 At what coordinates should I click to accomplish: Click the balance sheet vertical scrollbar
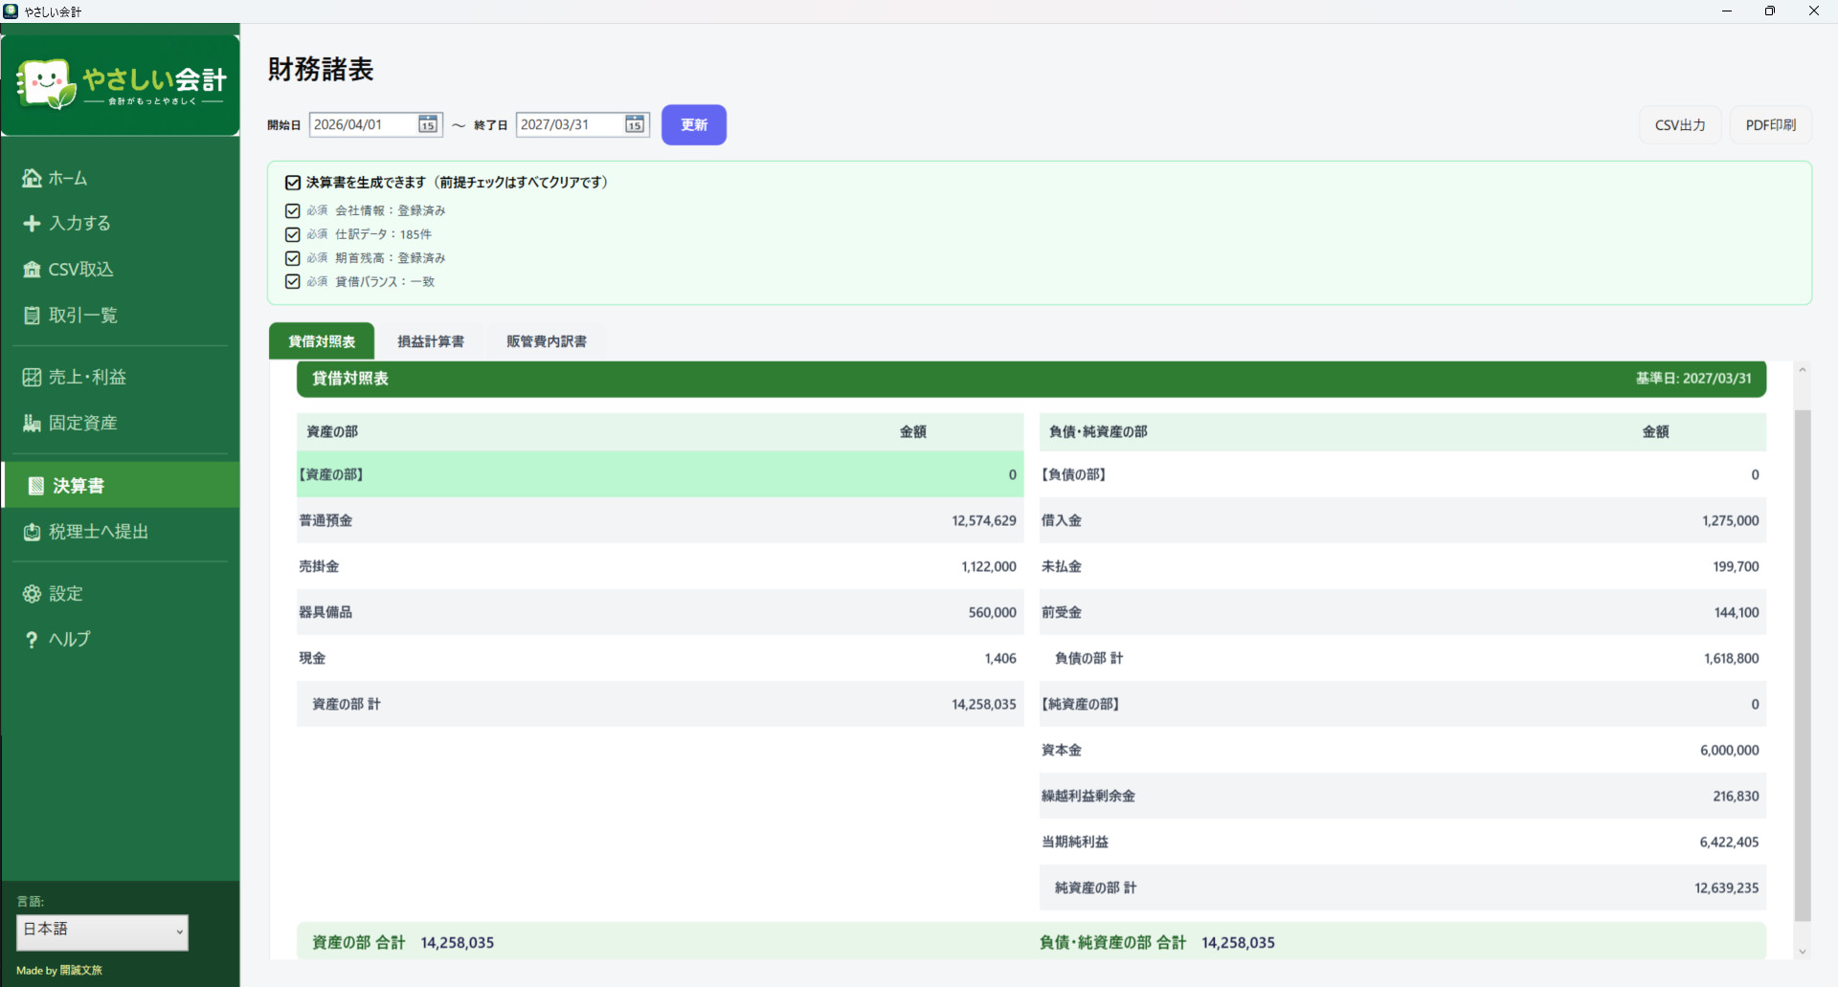[x=1803, y=665]
